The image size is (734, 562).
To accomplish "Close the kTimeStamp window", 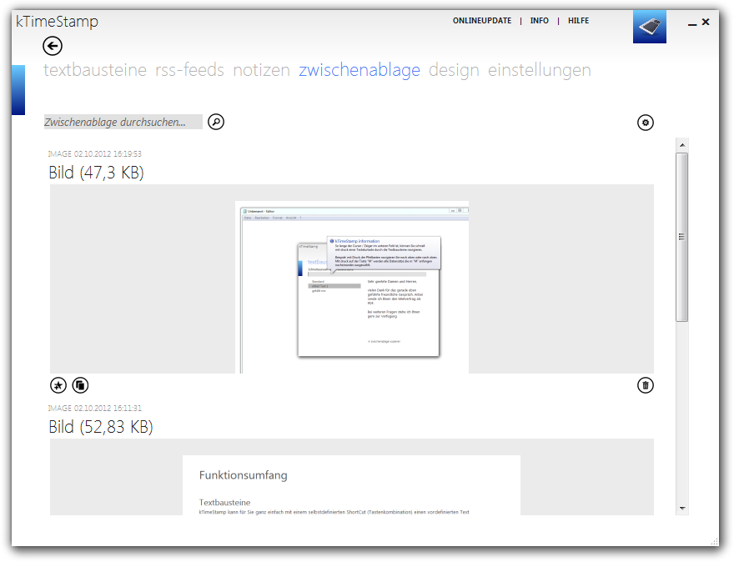I will click(x=706, y=22).
